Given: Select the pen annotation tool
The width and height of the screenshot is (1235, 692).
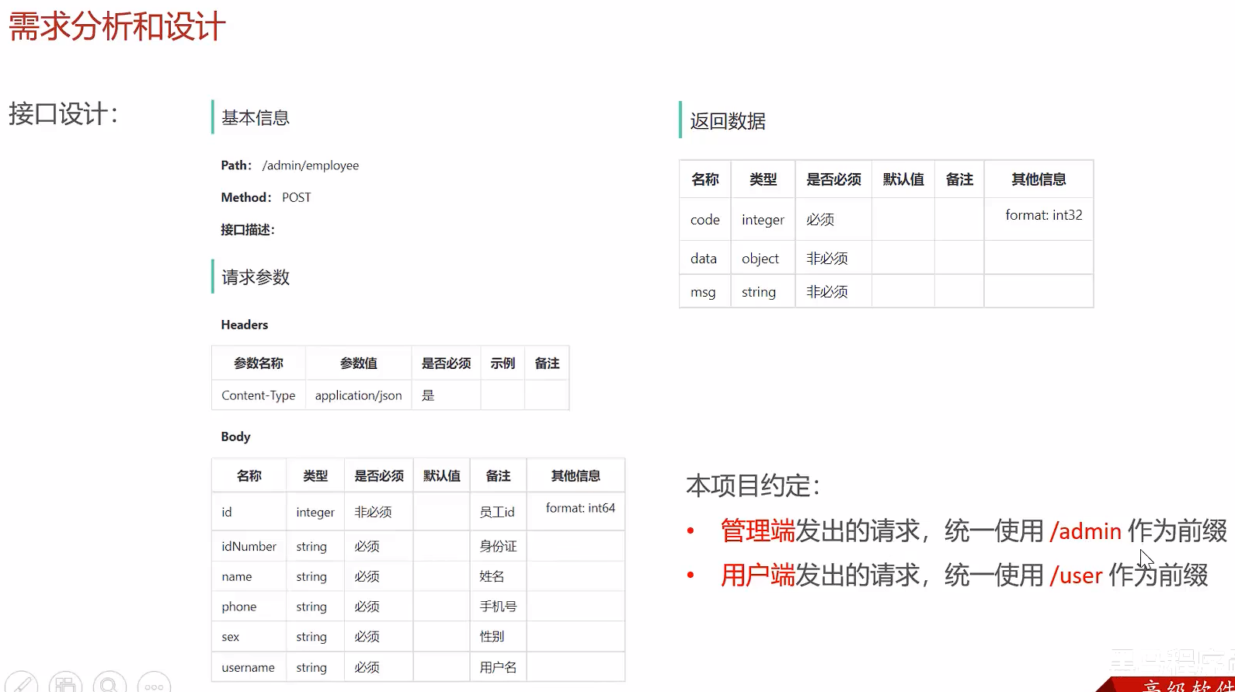Looking at the screenshot, I should pos(21,683).
